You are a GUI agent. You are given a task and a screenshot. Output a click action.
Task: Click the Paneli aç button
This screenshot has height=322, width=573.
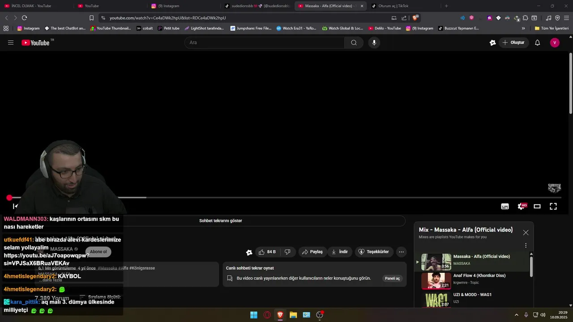tap(392, 278)
